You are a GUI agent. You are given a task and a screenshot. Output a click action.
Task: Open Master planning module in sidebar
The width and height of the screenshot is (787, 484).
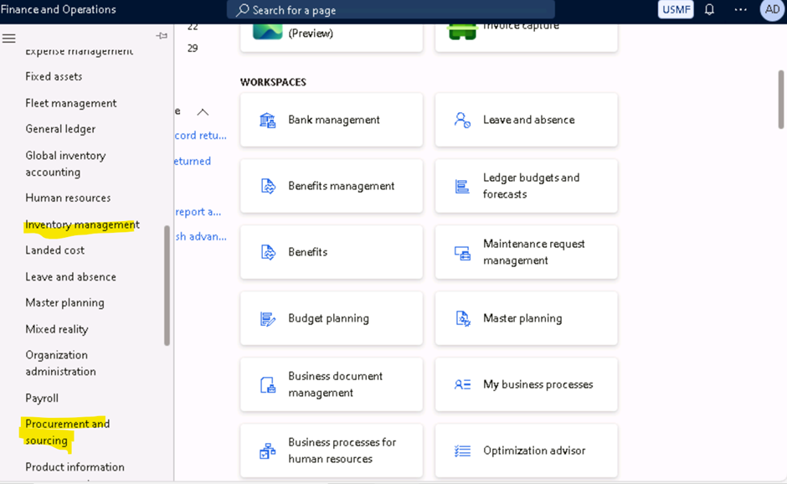(64, 303)
